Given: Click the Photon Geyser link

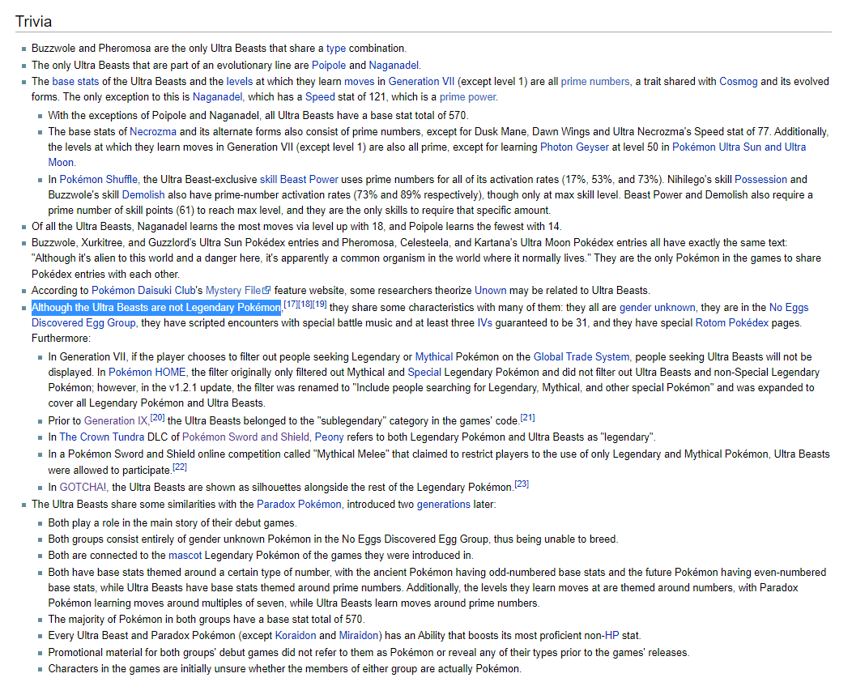Looking at the screenshot, I should coord(574,147).
